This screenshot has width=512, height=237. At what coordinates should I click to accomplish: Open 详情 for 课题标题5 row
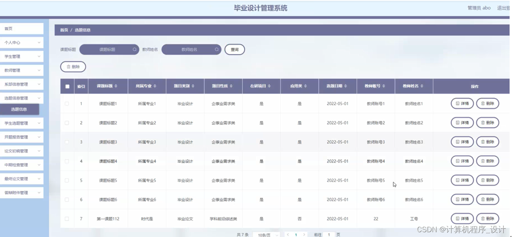pyautogui.click(x=462, y=181)
